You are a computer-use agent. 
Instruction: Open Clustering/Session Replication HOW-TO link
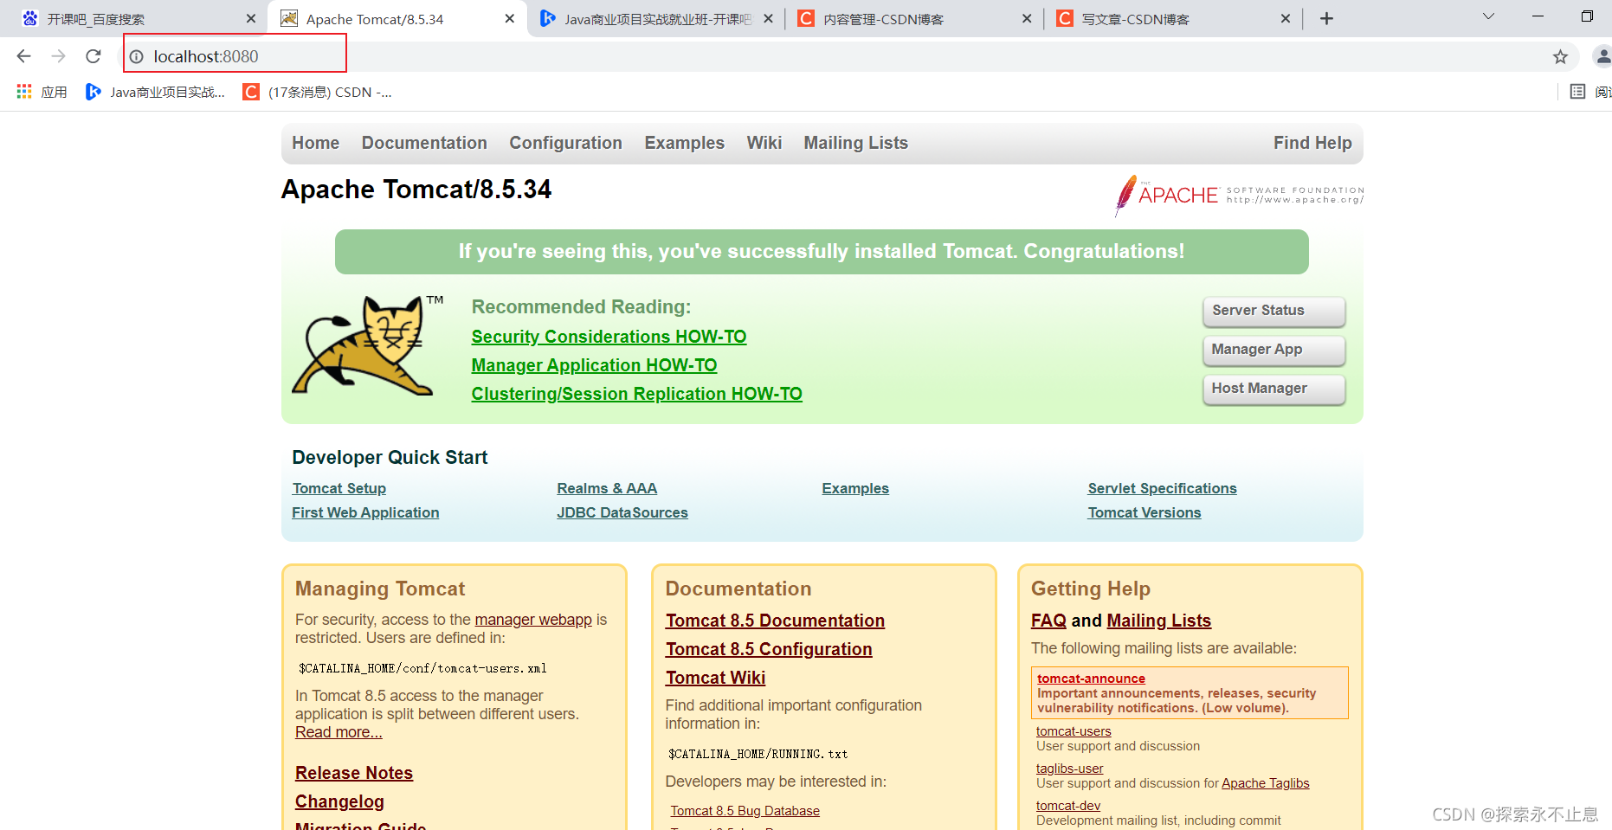click(636, 394)
